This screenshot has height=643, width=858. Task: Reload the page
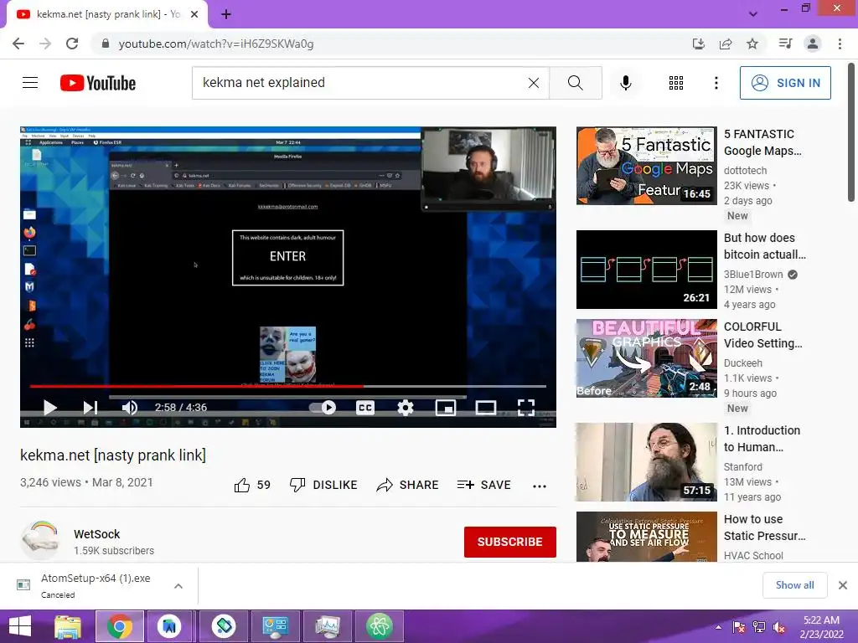(x=72, y=44)
